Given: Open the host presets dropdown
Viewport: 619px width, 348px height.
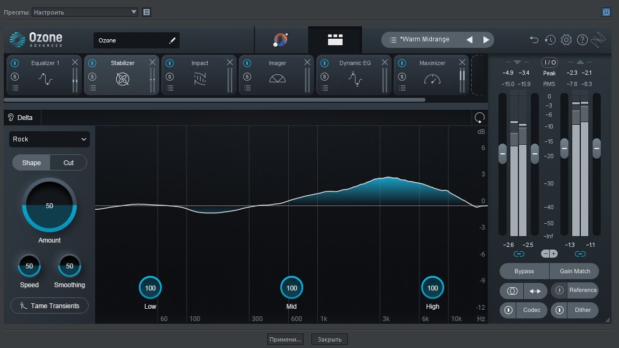Looking at the screenshot, I should coord(85,12).
